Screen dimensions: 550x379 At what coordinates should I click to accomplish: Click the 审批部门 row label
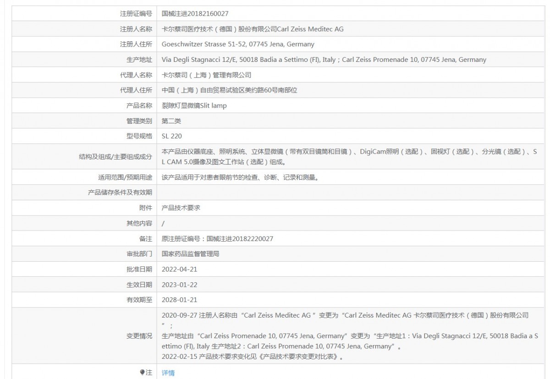(x=139, y=253)
